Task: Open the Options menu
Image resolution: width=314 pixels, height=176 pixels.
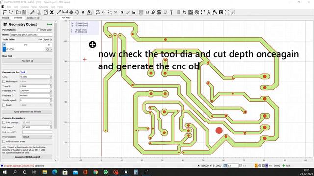Action: (x=25, y=7)
